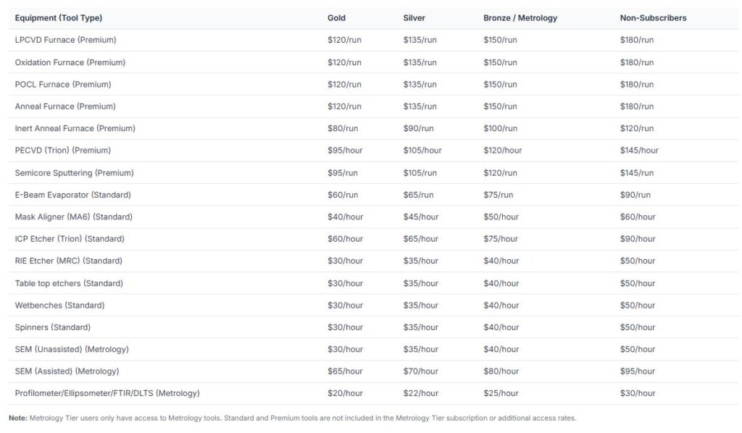
Task: Select the E-Beam Evaporator row label
Action: (x=72, y=195)
